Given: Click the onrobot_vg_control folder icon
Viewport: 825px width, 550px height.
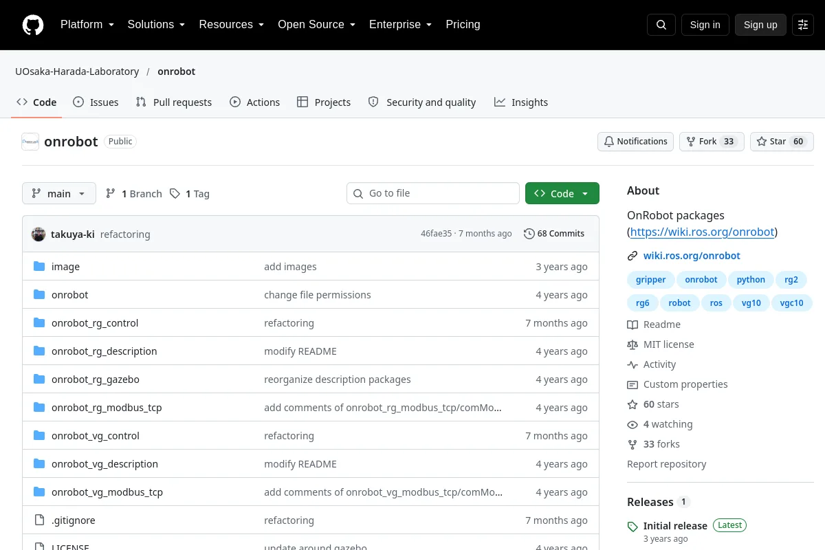Looking at the screenshot, I should (x=39, y=436).
